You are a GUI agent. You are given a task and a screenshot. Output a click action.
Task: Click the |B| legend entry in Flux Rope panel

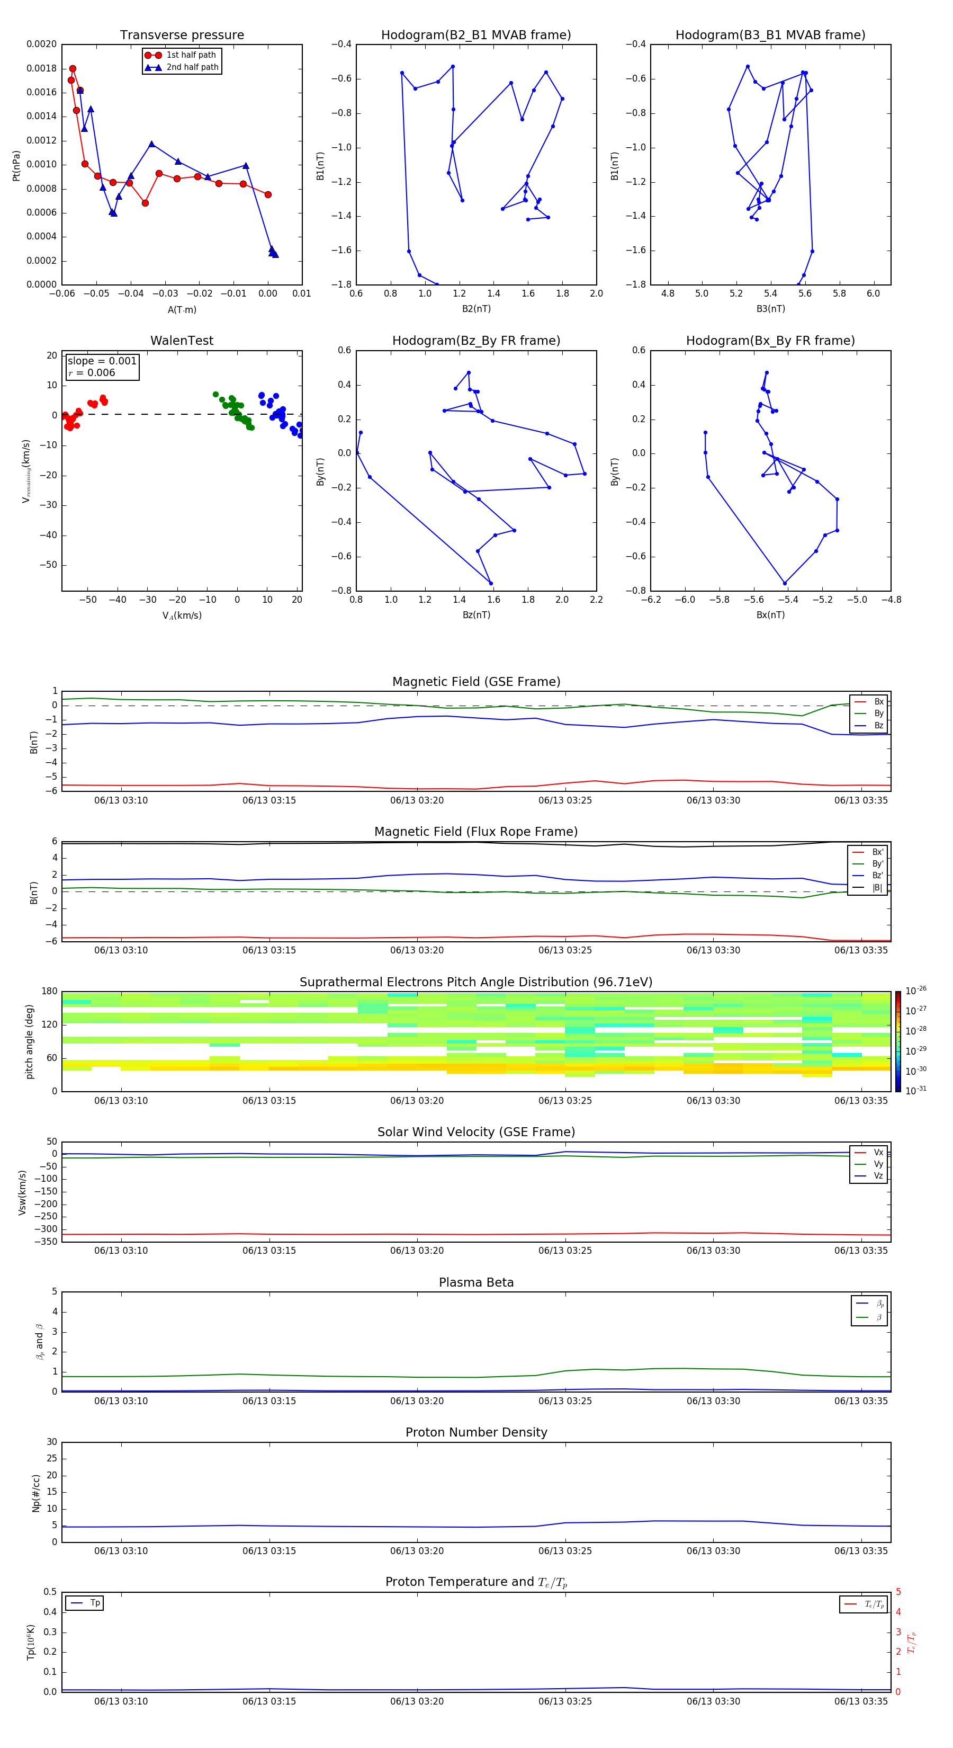(x=868, y=888)
